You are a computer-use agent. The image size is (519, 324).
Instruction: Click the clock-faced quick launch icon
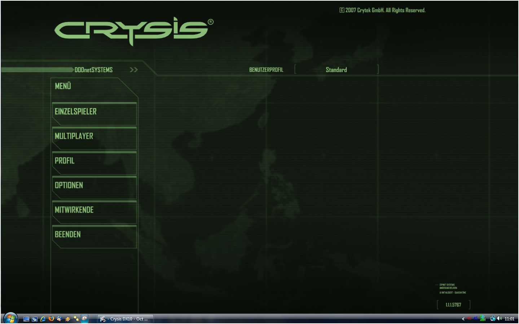[x=84, y=319]
